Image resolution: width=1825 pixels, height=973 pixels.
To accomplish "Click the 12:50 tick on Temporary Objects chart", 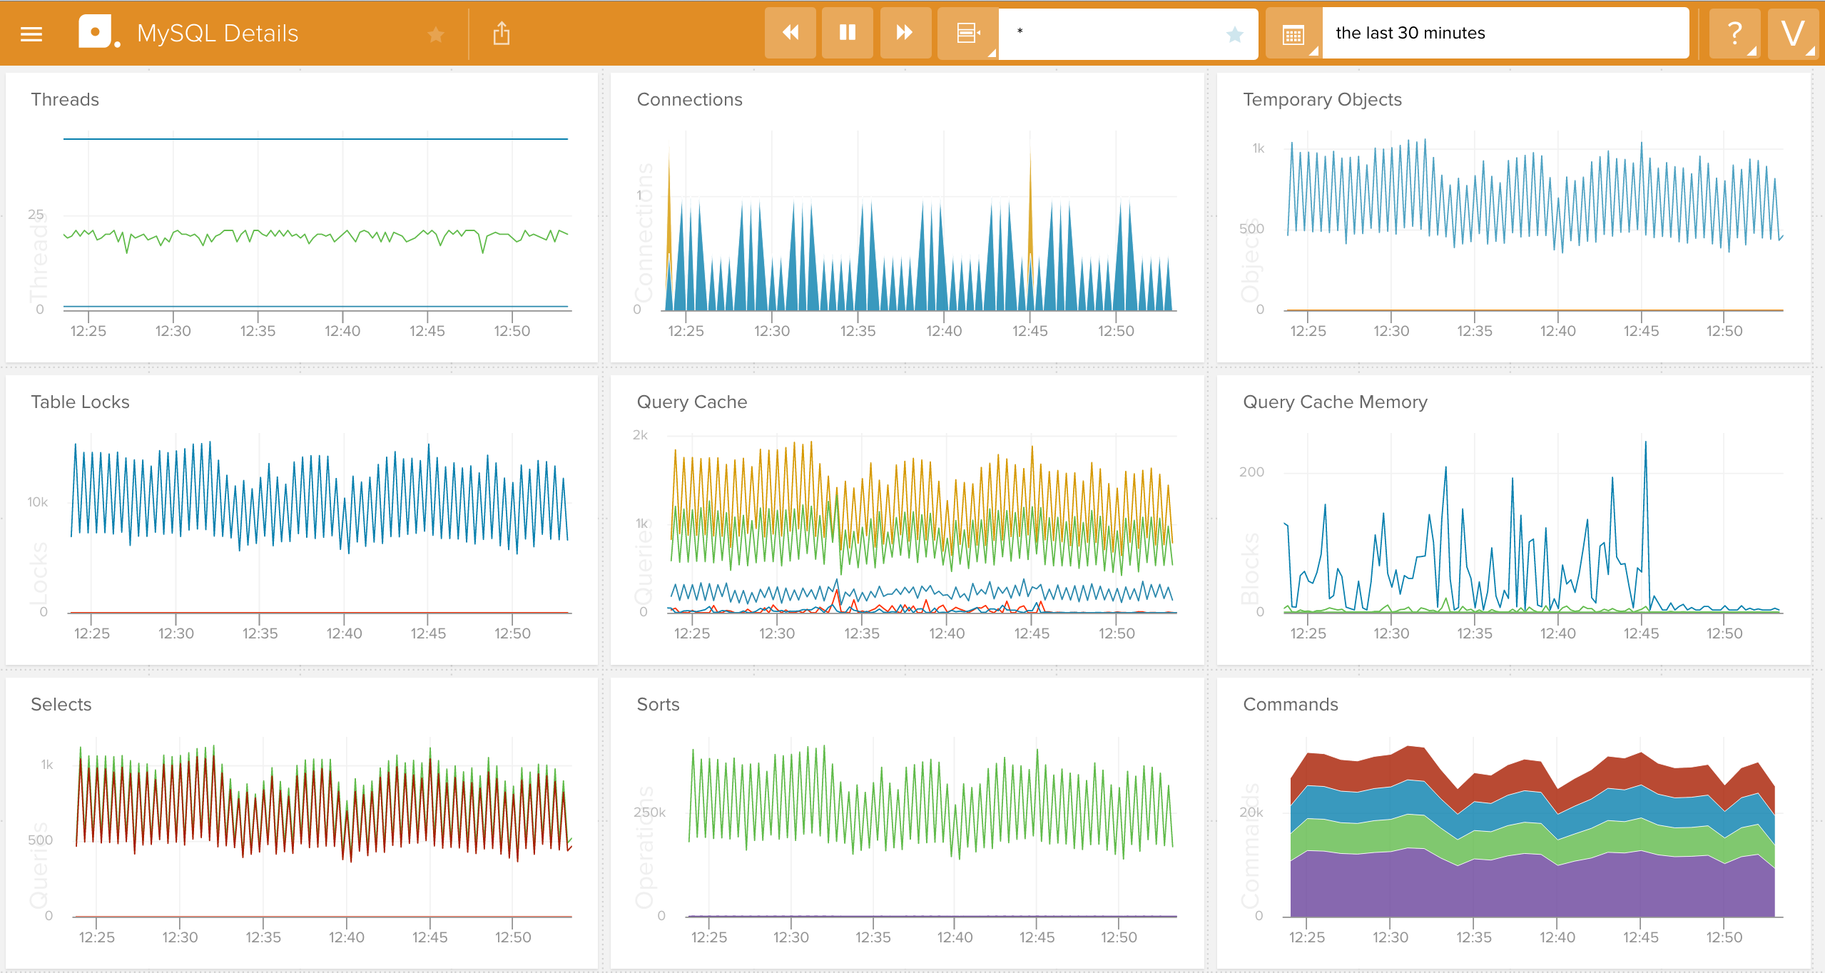I will coord(1724,331).
